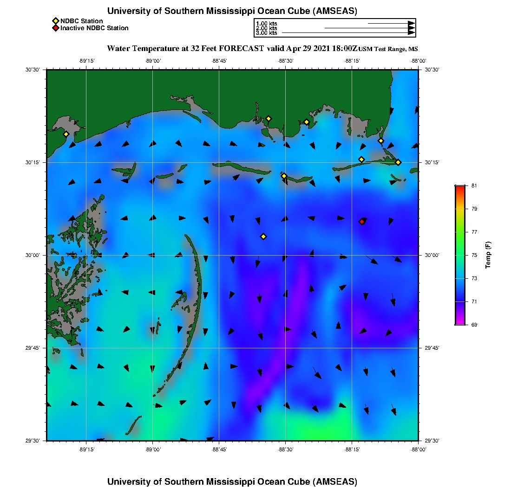Select yellow station marker on island near 88°30'
The image size is (511, 487).
[x=284, y=176]
